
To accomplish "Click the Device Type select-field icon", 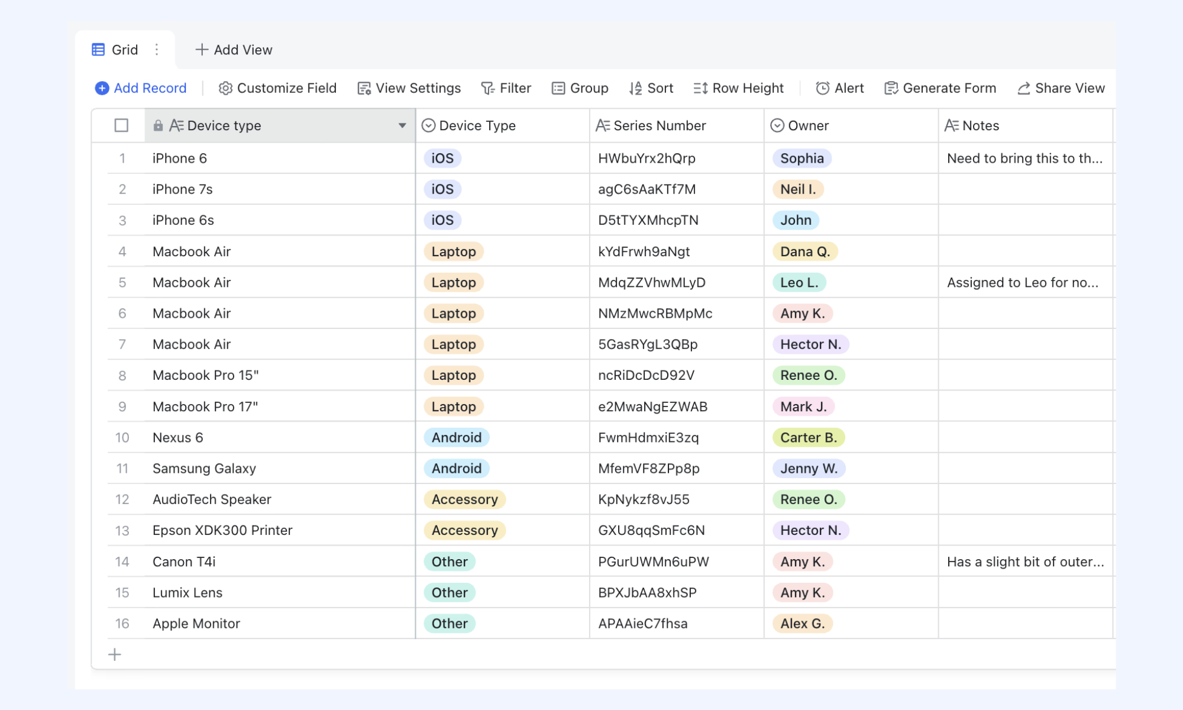I will pos(428,125).
